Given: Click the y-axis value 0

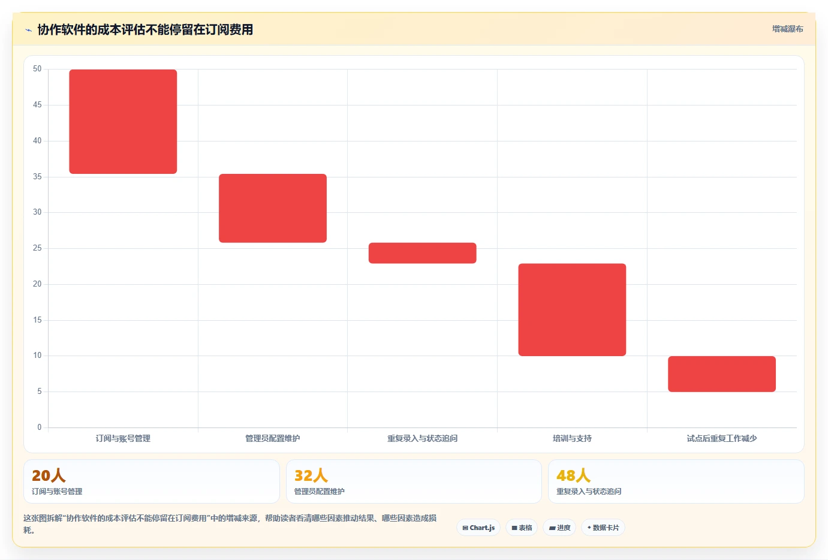Looking at the screenshot, I should tap(40, 427).
